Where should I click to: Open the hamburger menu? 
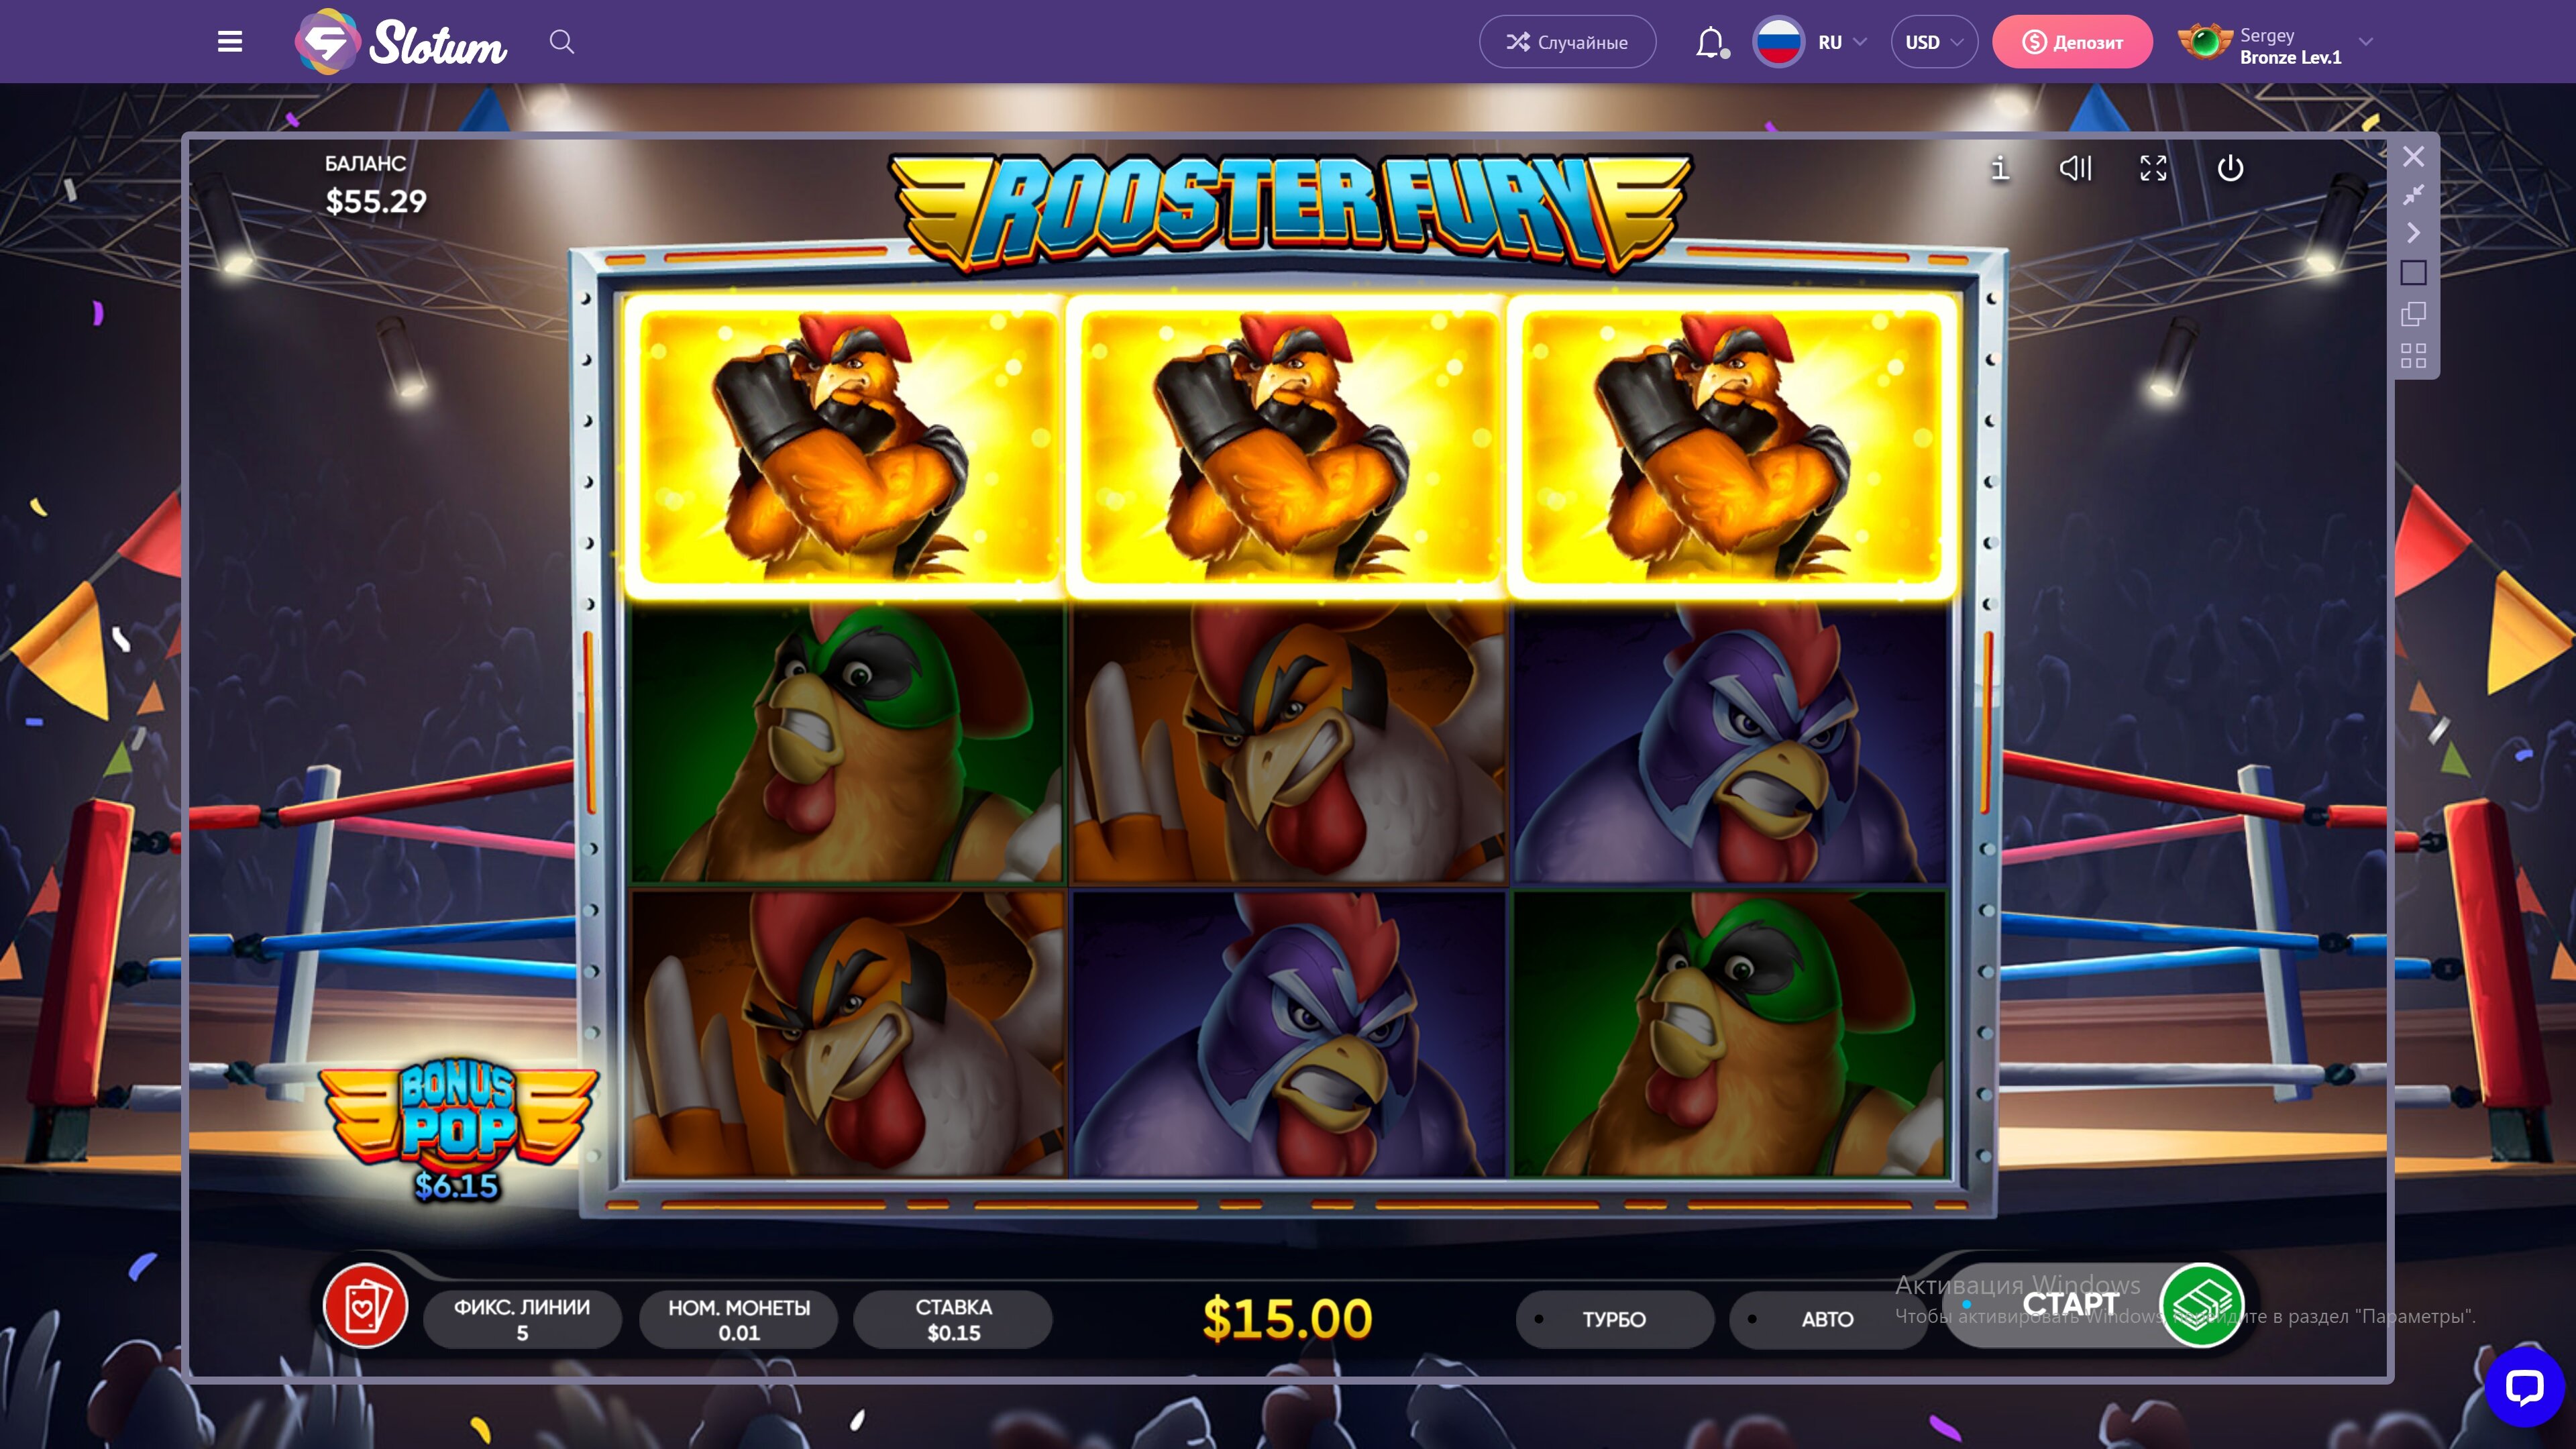click(x=230, y=42)
